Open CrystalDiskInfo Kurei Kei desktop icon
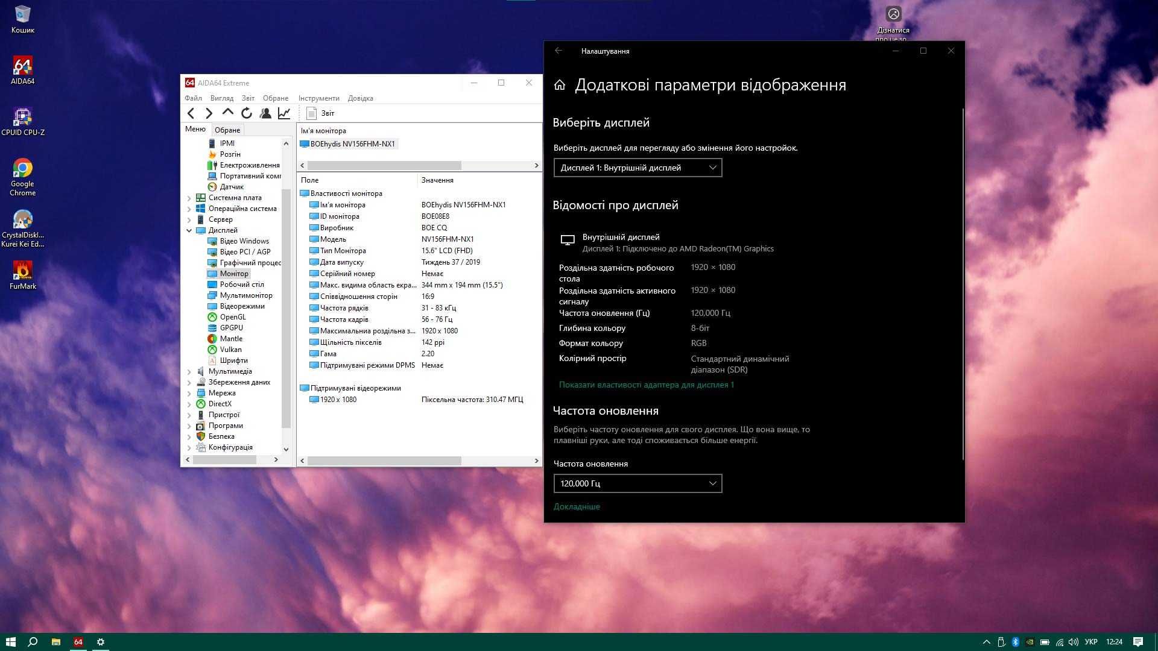The height and width of the screenshot is (651, 1158). click(22, 228)
